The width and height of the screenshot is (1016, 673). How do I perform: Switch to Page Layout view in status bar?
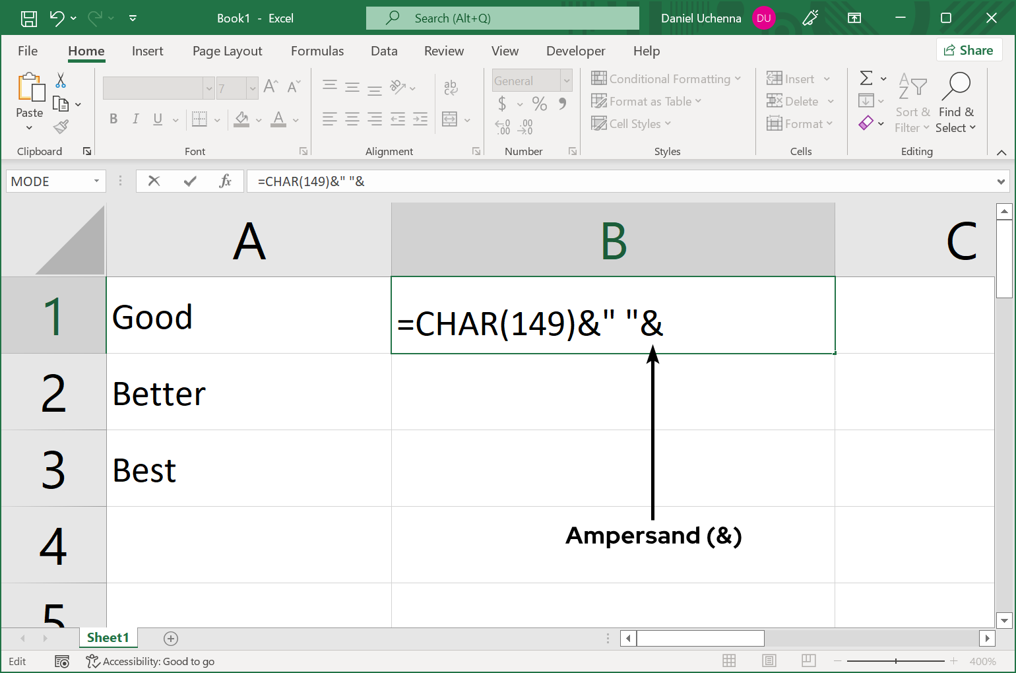[769, 660]
